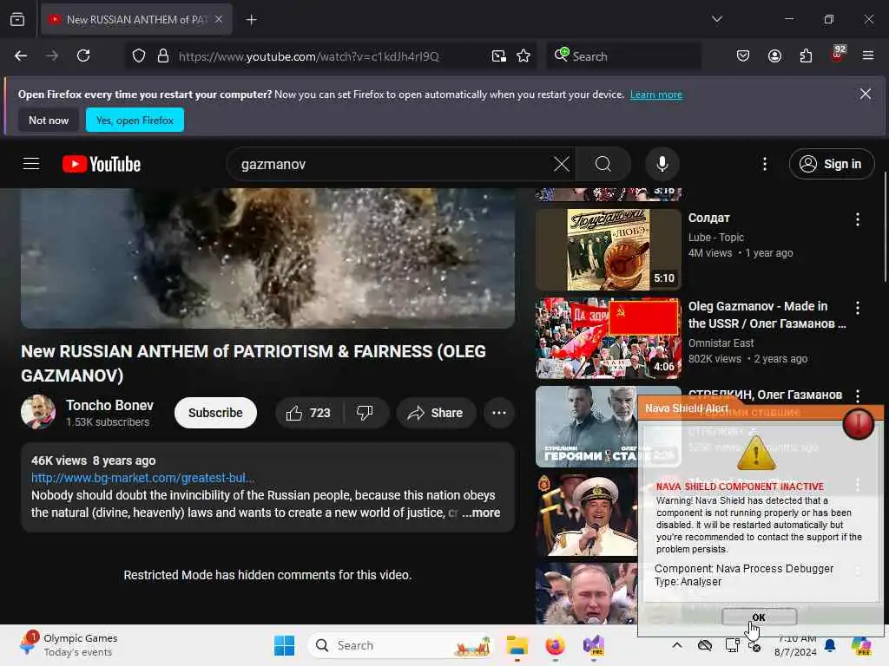Open options menu for Солдат video
The height and width of the screenshot is (666, 889).
857,219
